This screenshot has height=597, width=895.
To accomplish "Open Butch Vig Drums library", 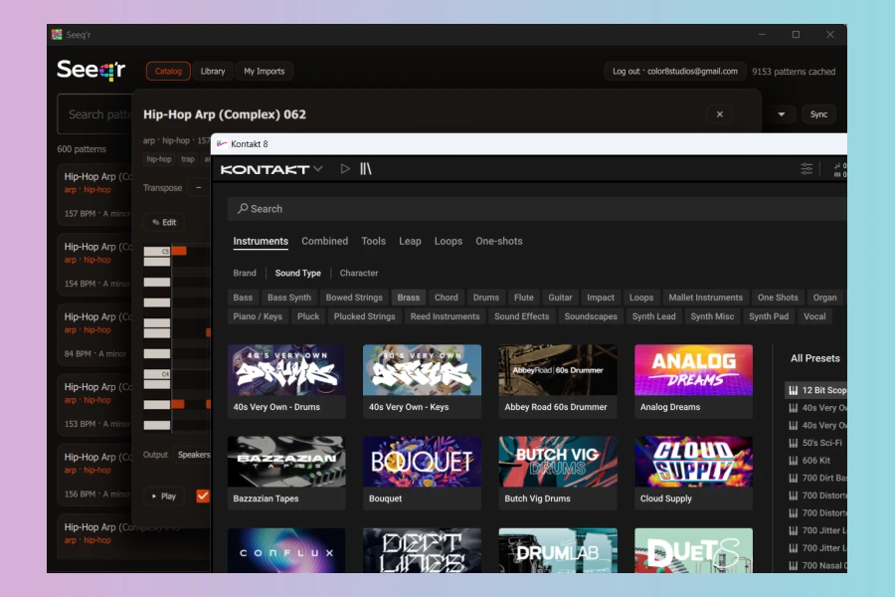I will [x=558, y=473].
